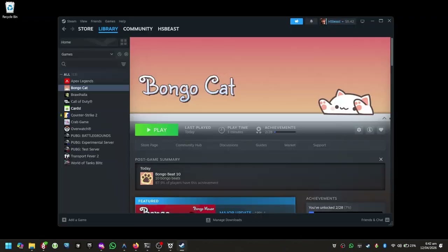Open Recycle Bin desktop icon
The width and height of the screenshot is (448, 252).
10,10
